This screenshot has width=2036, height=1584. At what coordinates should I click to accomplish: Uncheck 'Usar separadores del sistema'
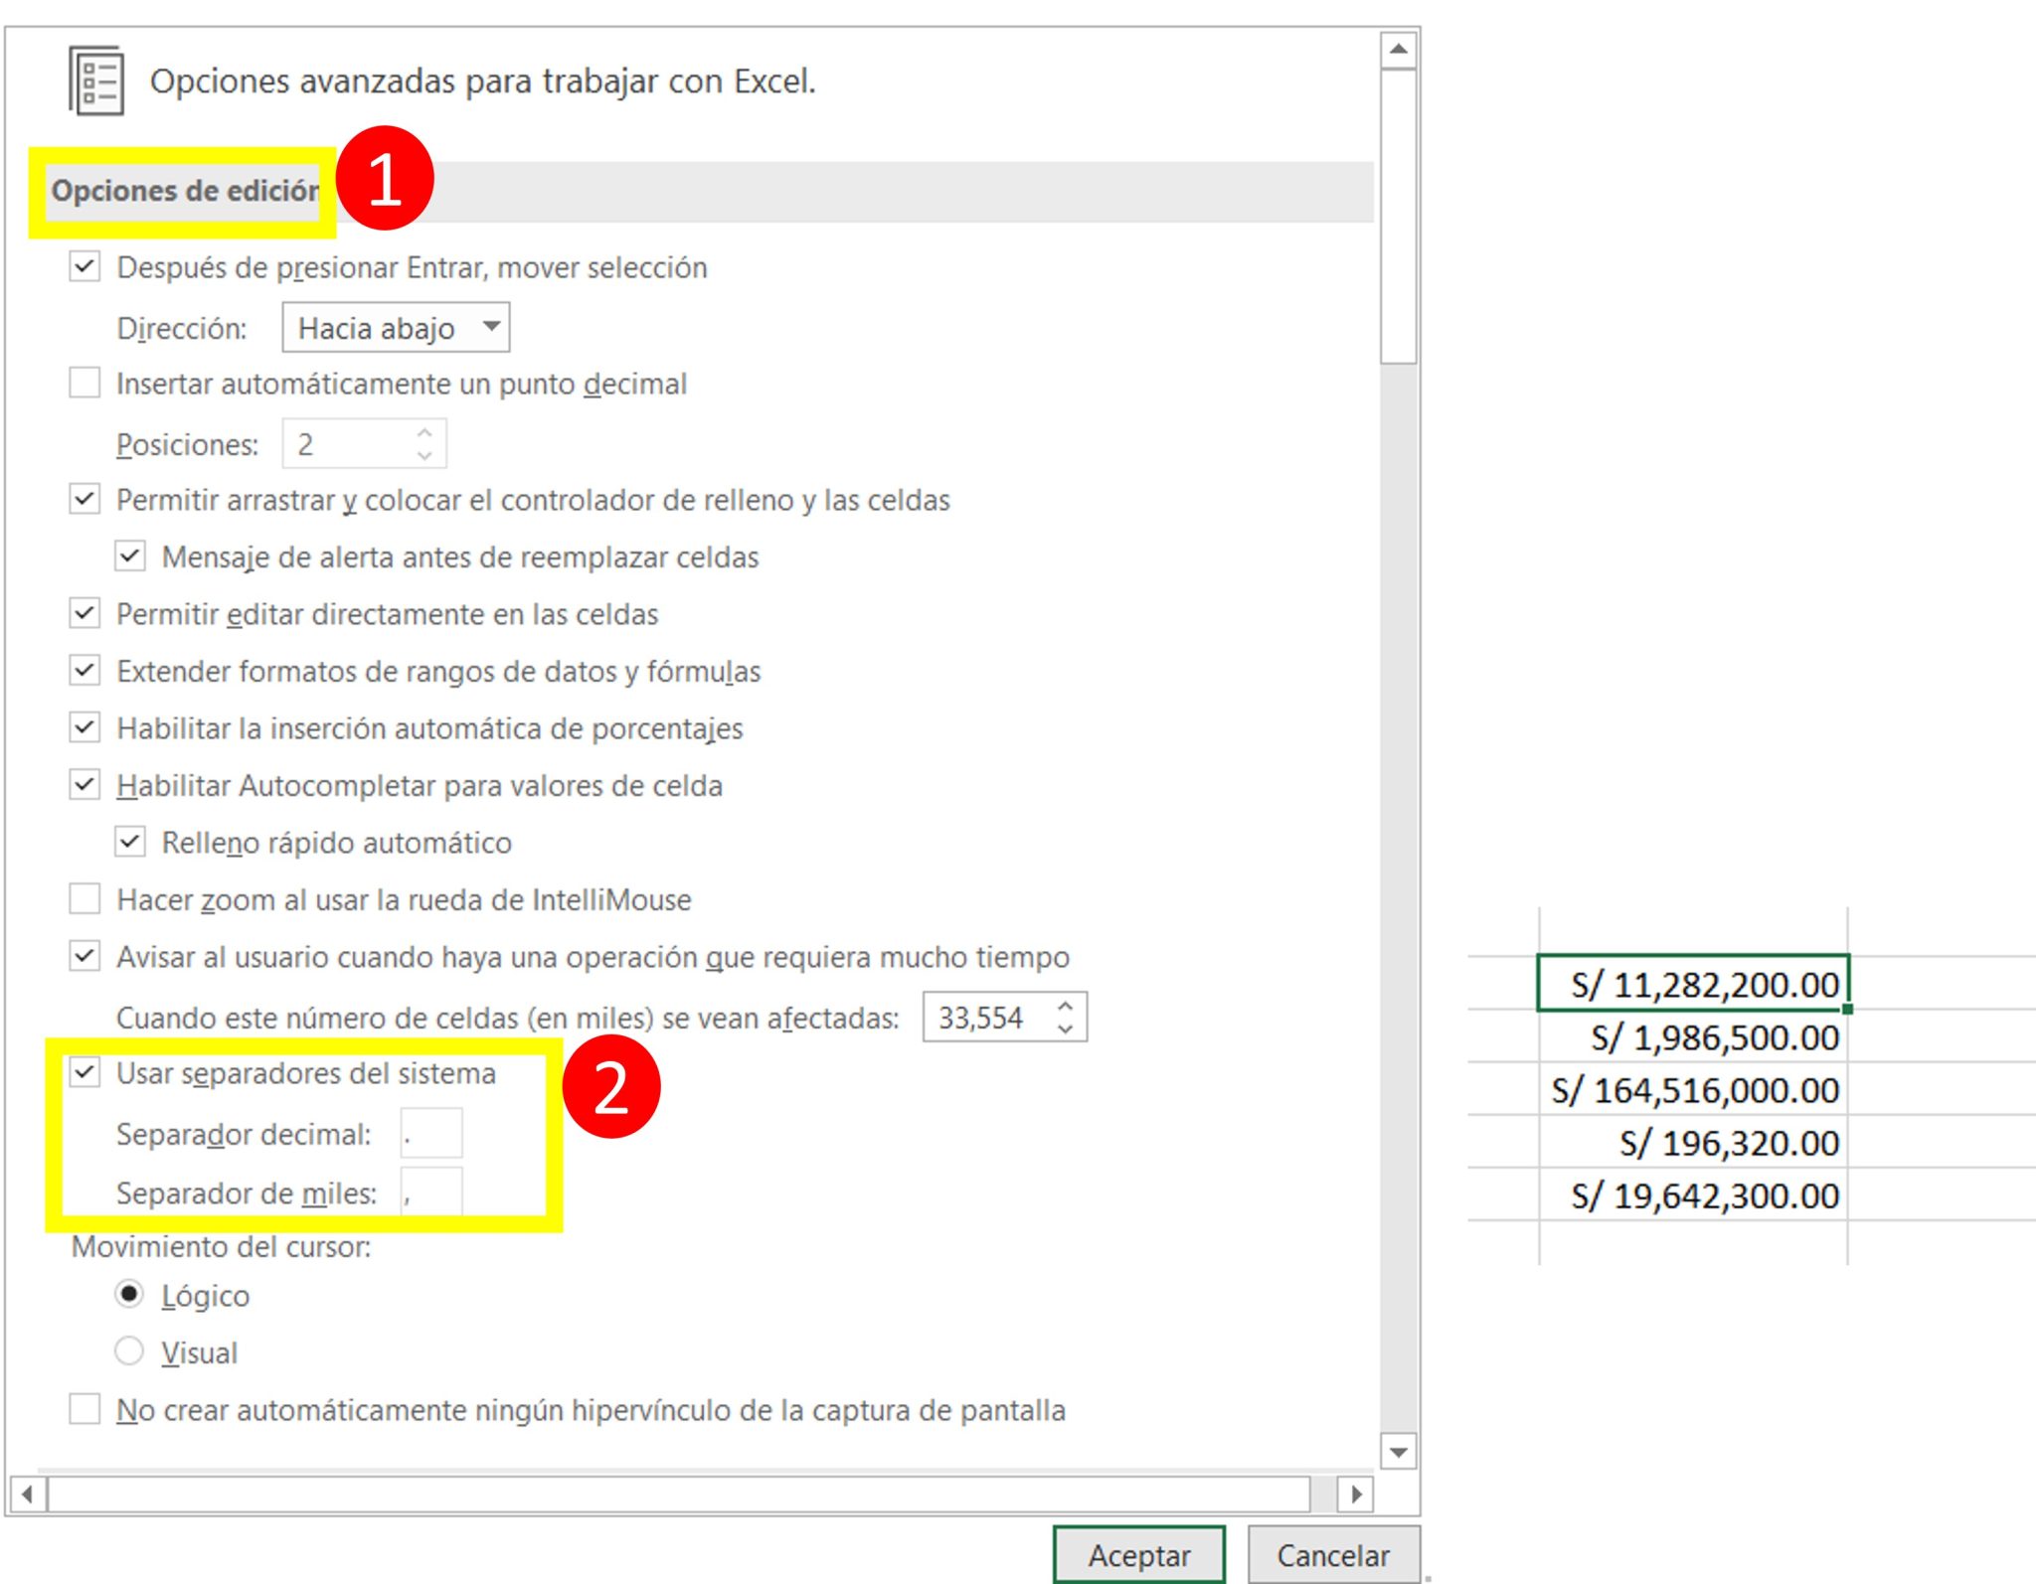coord(86,1071)
